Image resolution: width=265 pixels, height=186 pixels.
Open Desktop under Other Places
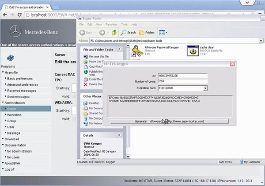pos(94,103)
